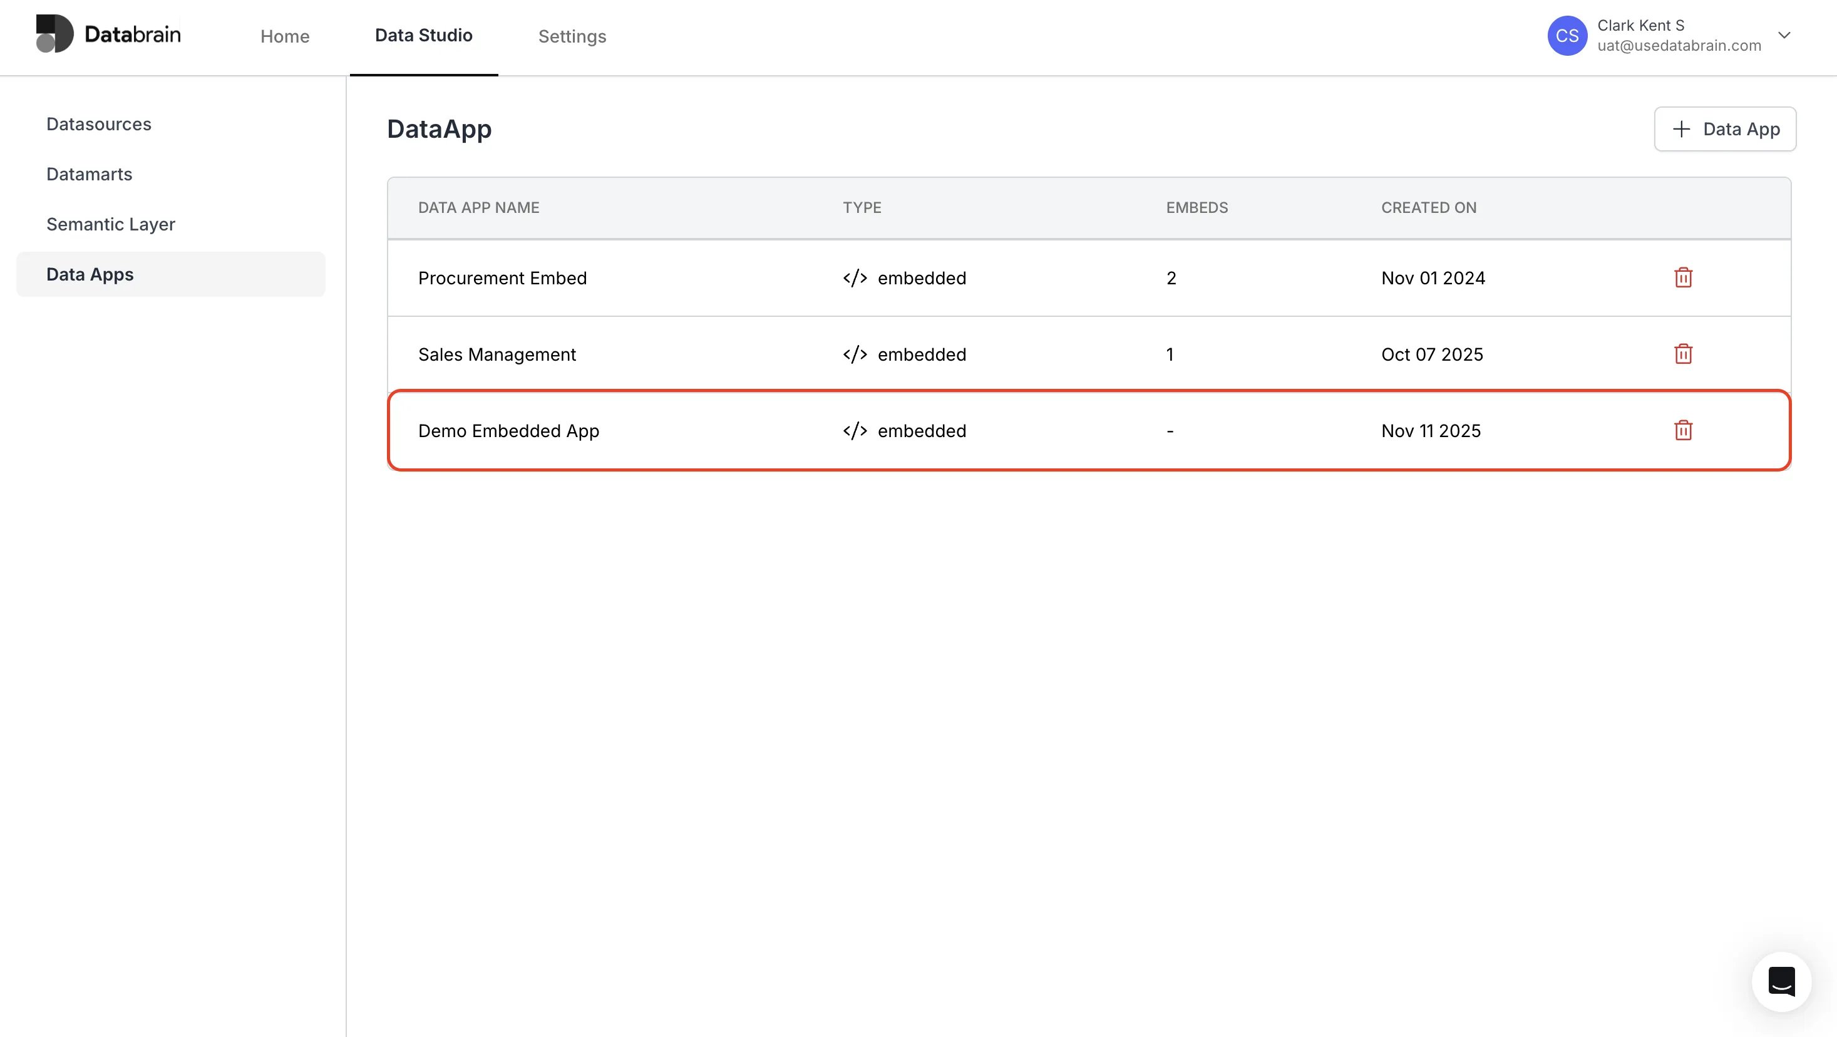Viewport: 1837px width, 1037px height.
Task: Click the embeds count 2 cell
Action: click(1171, 278)
